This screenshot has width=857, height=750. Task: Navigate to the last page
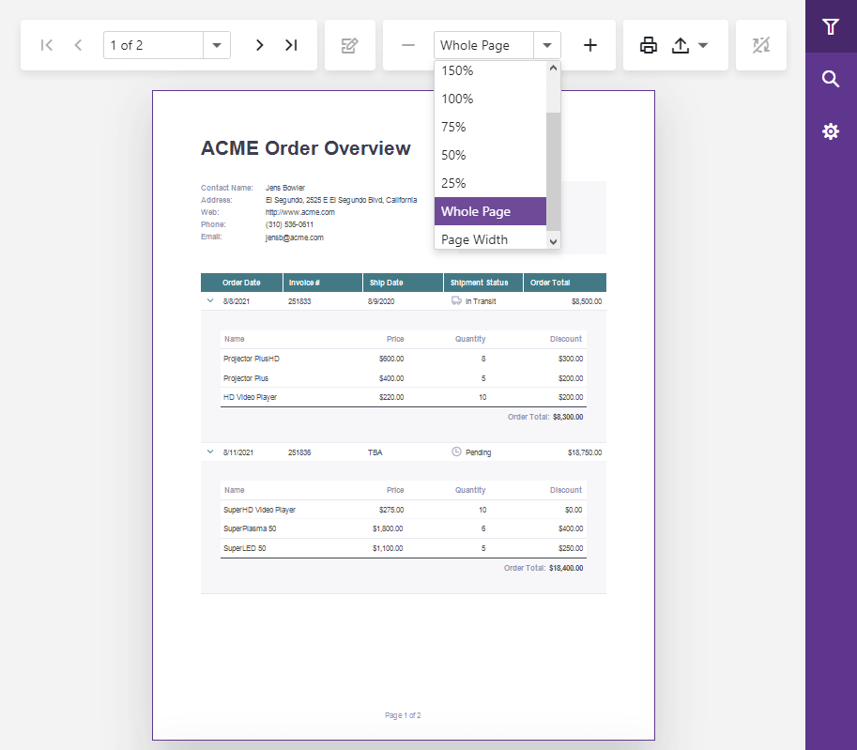[291, 44]
